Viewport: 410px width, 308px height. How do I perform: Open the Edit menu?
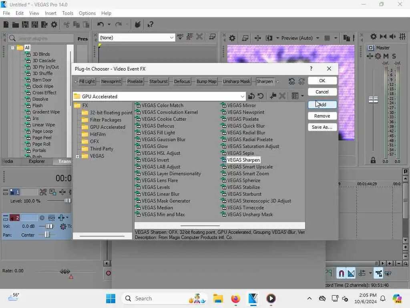point(19,13)
